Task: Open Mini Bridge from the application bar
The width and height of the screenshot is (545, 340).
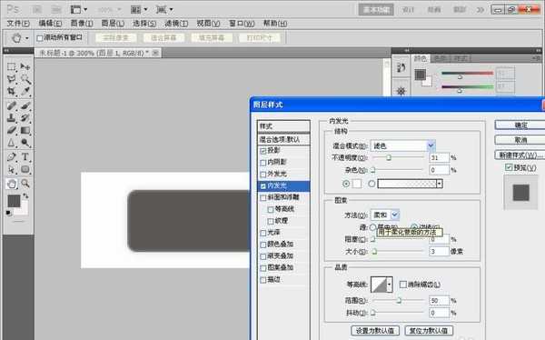Action: (x=56, y=9)
